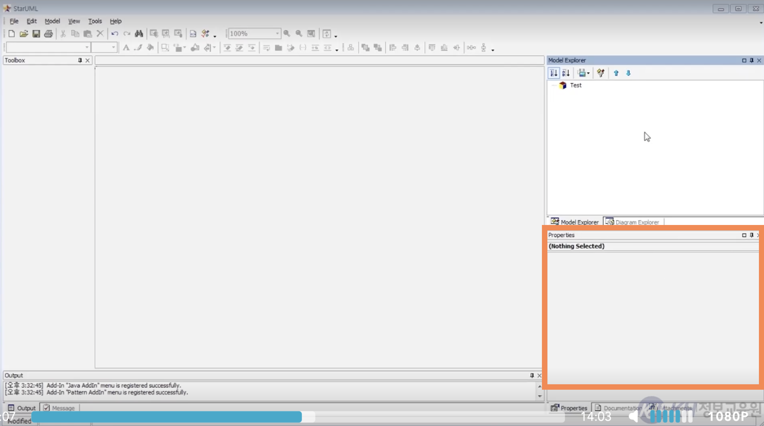Click the New Project icon
This screenshot has width=764, height=426.
(x=11, y=34)
